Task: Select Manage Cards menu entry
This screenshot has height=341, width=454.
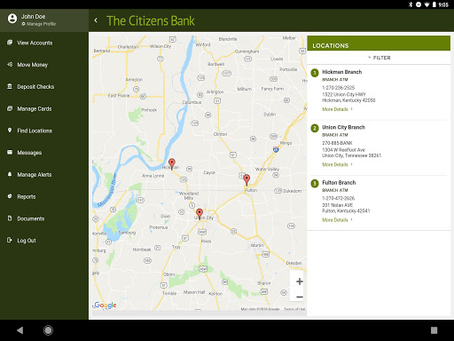Action: (x=35, y=109)
